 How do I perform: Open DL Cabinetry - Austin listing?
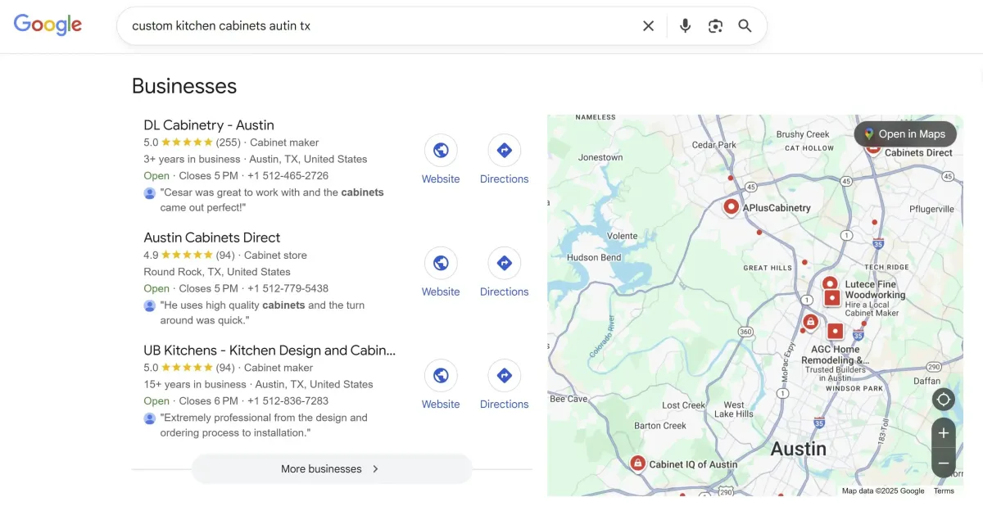[x=209, y=125]
